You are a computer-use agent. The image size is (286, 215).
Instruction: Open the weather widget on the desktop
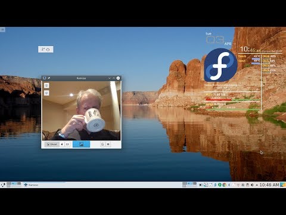click(x=46, y=50)
